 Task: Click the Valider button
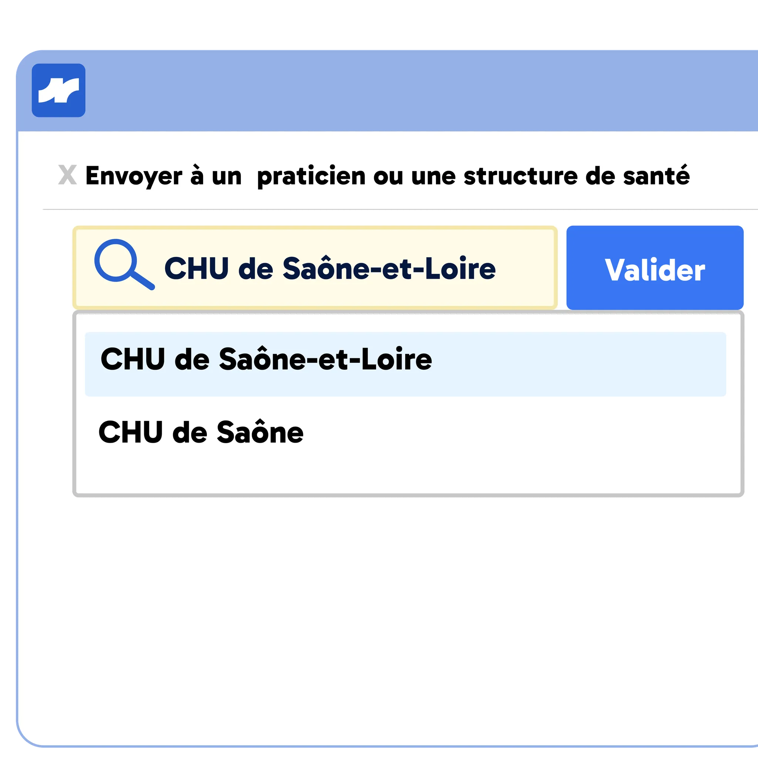(655, 268)
